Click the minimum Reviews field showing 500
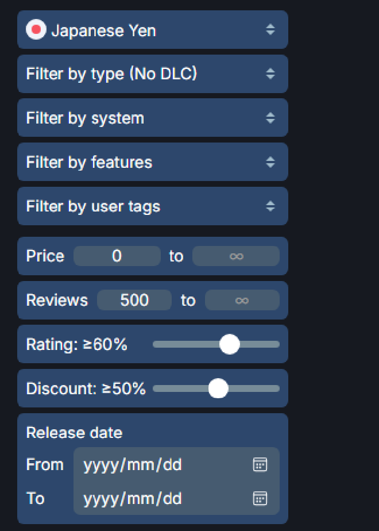Image resolution: width=379 pixels, height=531 pixels. pyautogui.click(x=134, y=300)
